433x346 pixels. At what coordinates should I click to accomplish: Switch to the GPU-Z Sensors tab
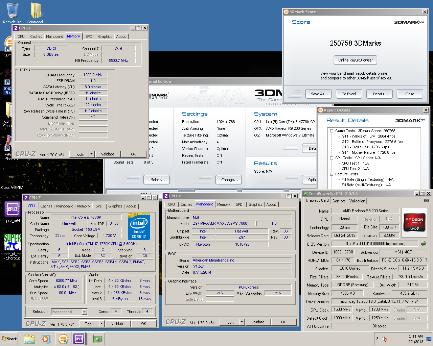pyautogui.click(x=339, y=201)
